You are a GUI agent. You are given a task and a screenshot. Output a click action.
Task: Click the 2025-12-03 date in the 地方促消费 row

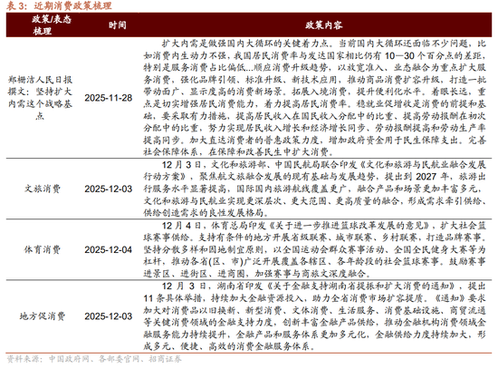(109, 316)
